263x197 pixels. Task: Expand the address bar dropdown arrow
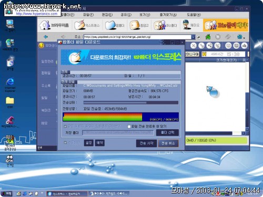(193, 37)
